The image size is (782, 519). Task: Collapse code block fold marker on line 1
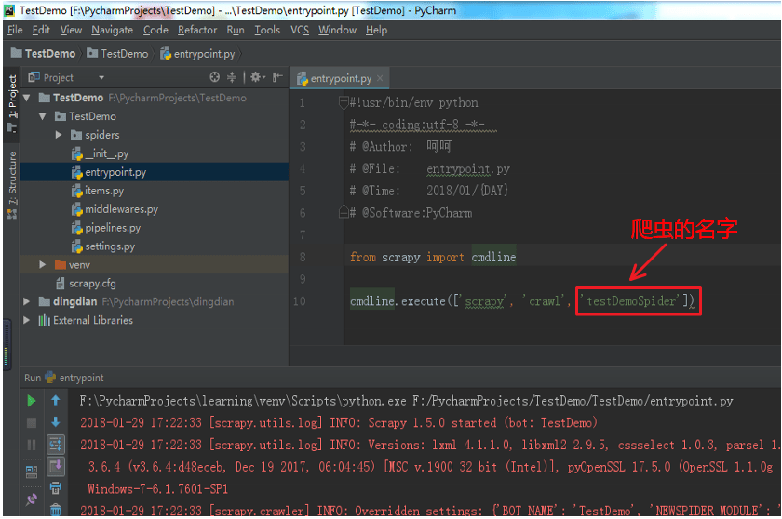344,102
